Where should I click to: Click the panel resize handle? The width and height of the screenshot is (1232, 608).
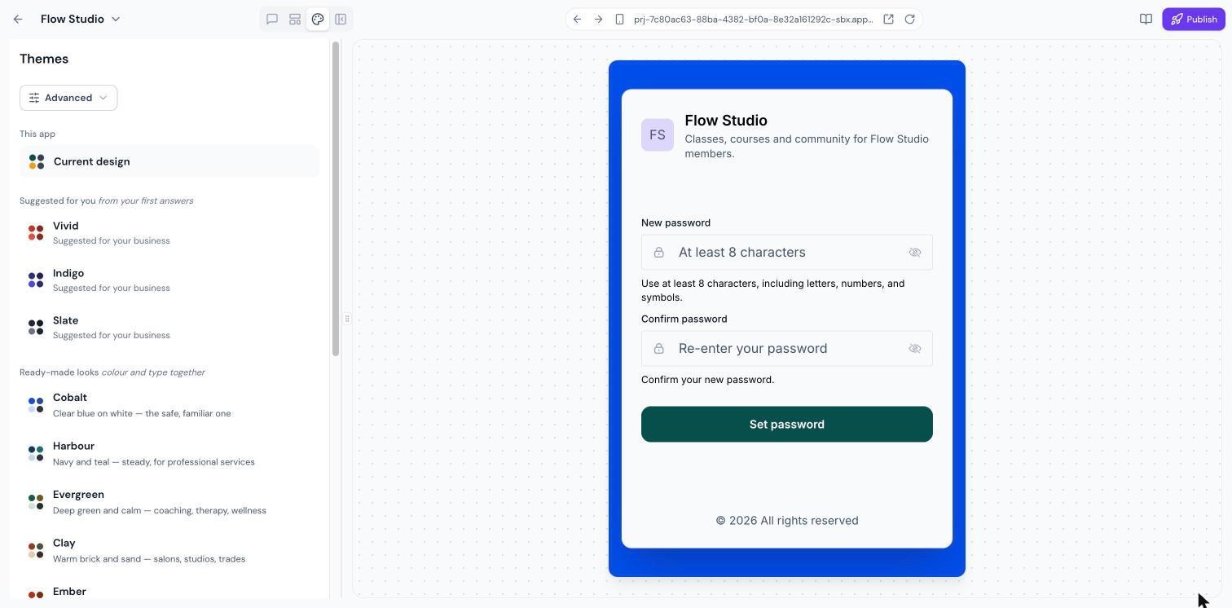(x=347, y=319)
